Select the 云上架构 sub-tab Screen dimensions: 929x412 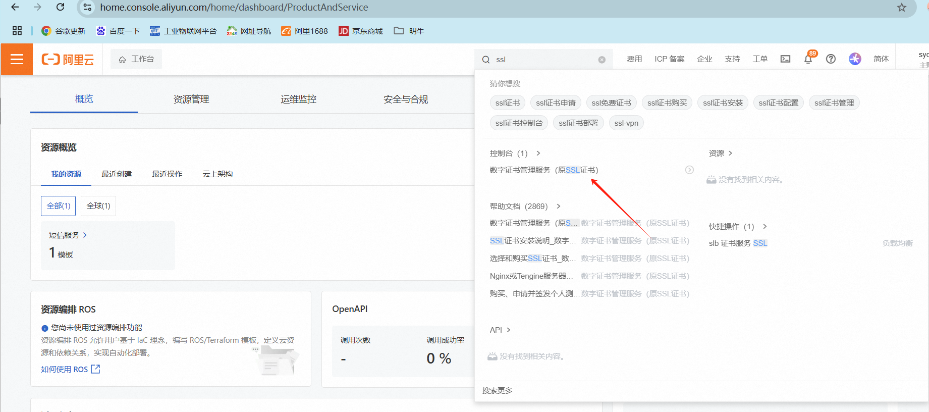pyautogui.click(x=217, y=174)
